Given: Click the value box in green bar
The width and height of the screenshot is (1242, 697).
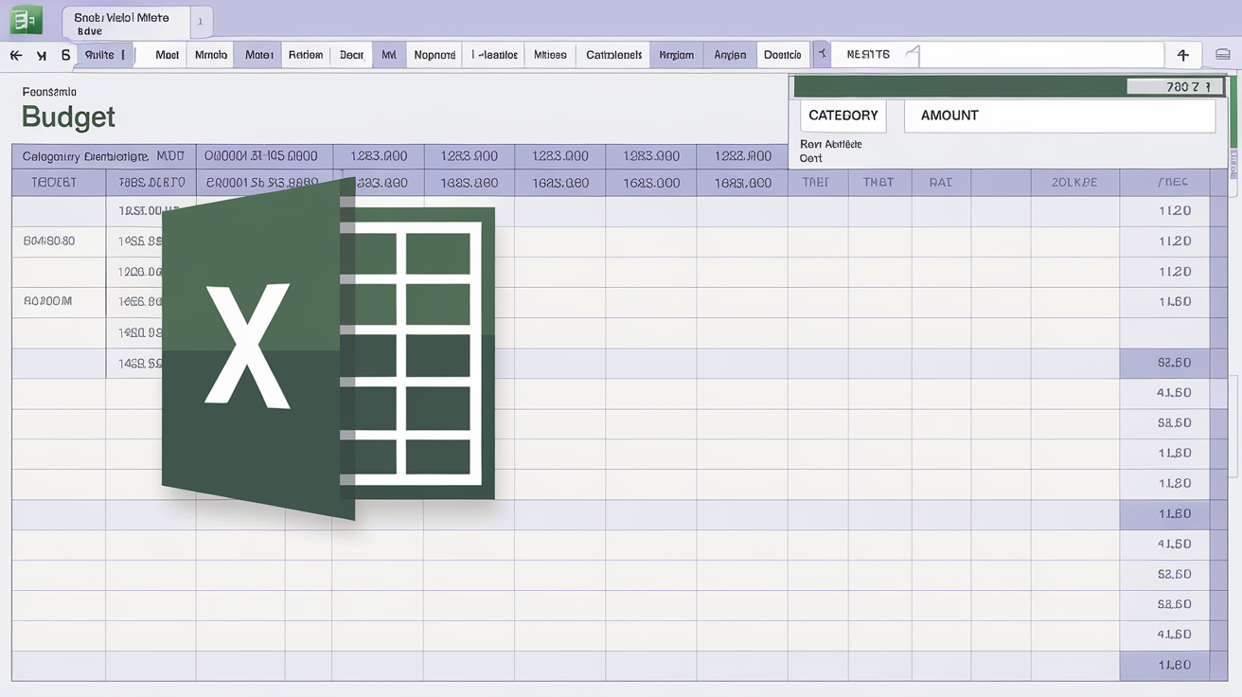Looking at the screenshot, I should (1174, 87).
